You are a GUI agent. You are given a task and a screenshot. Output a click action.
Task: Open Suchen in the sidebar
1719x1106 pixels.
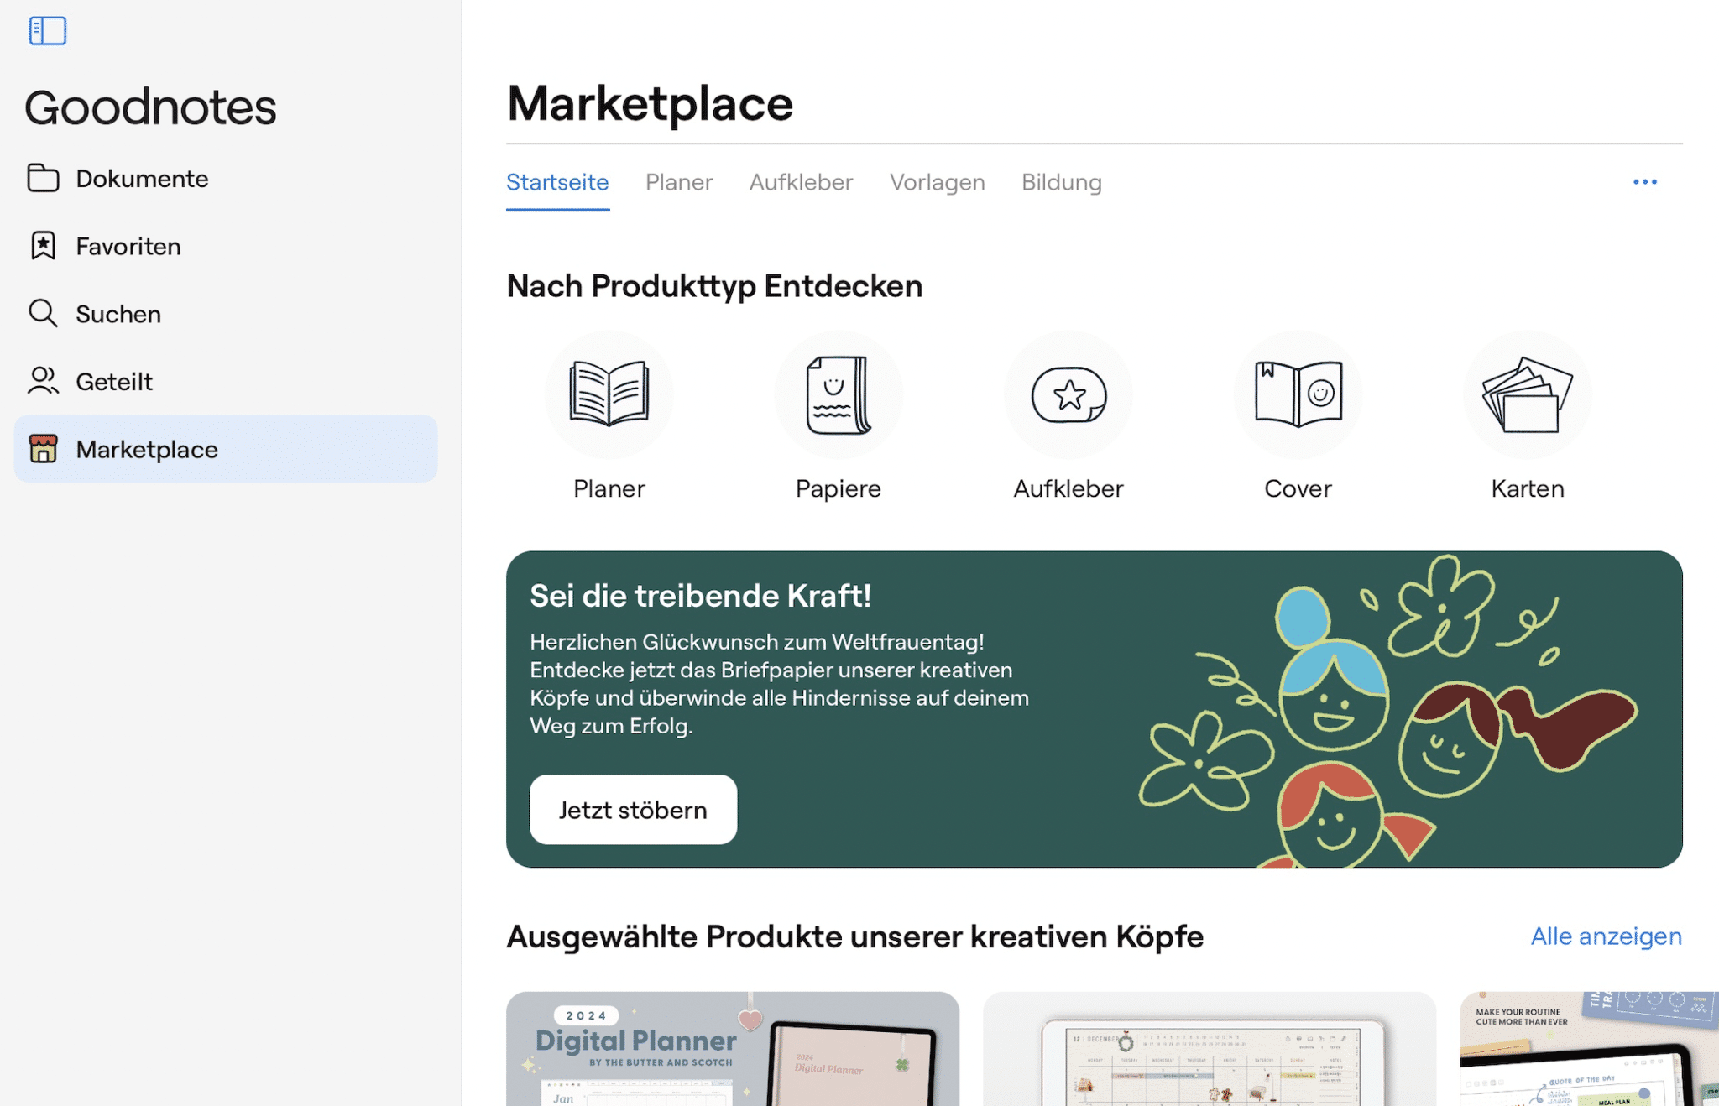coord(226,313)
